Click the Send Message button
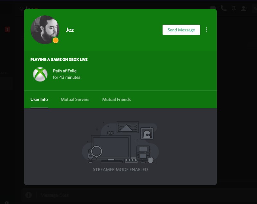 (x=182, y=30)
